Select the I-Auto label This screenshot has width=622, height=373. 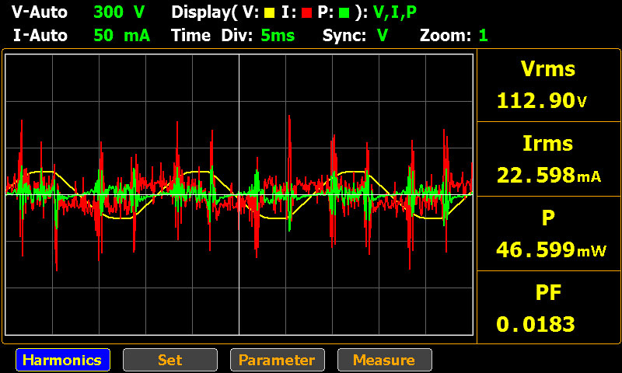40,36
